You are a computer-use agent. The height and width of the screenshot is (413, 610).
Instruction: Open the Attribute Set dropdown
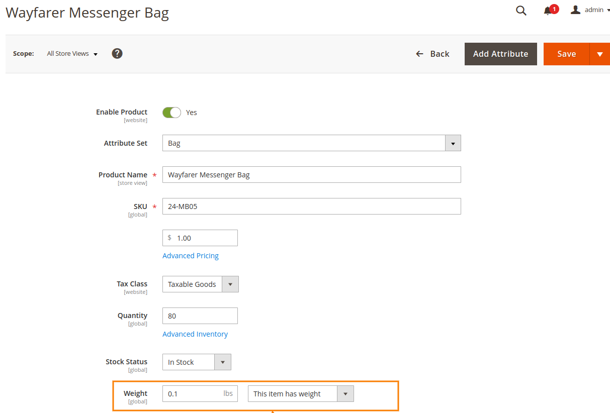click(452, 143)
